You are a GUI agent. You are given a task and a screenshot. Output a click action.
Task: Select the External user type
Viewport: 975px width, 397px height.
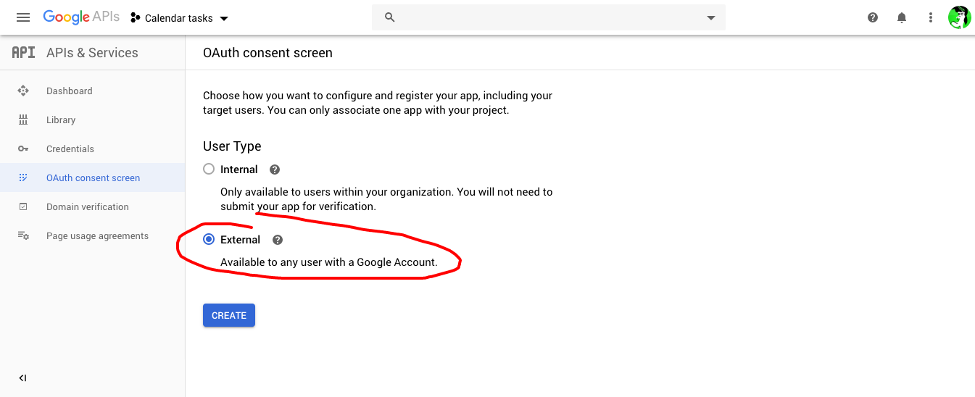coord(209,240)
